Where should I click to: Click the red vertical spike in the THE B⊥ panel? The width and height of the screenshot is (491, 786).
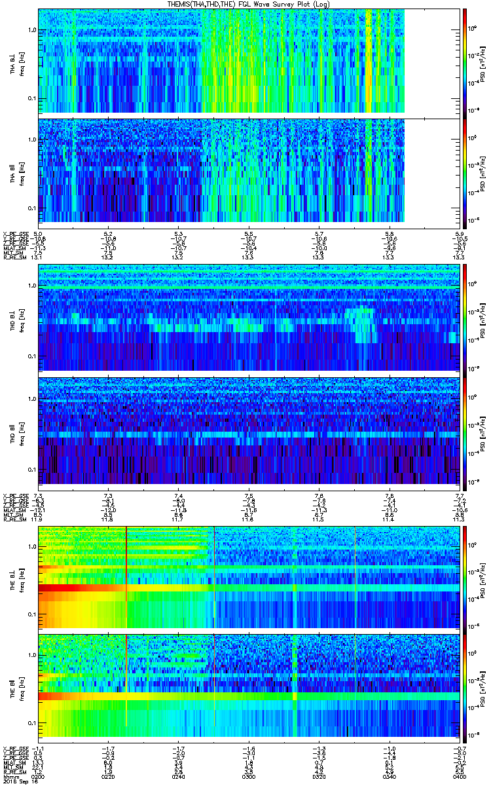(x=126, y=576)
